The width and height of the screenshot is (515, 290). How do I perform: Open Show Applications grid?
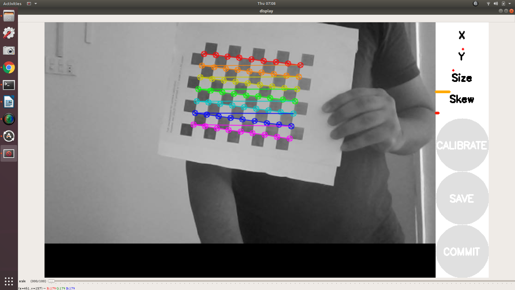[x=9, y=281]
